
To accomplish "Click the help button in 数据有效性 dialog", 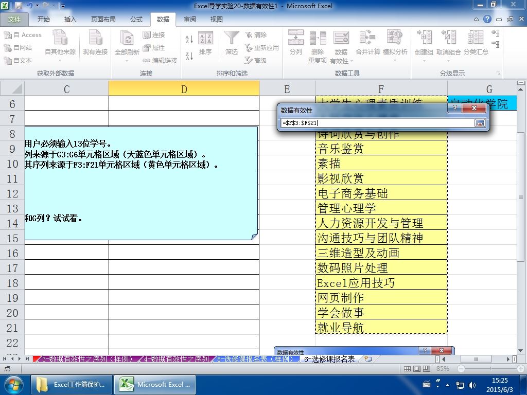I will (x=455, y=108).
